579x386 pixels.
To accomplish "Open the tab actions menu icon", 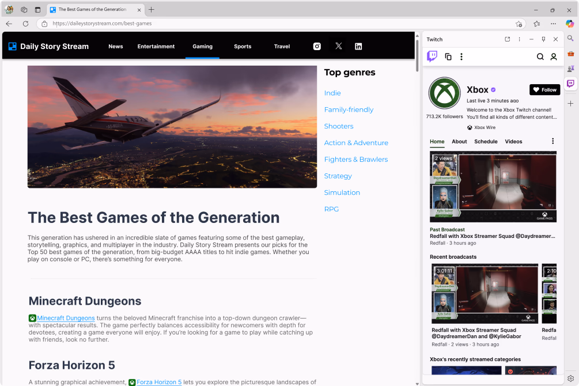I will point(37,10).
